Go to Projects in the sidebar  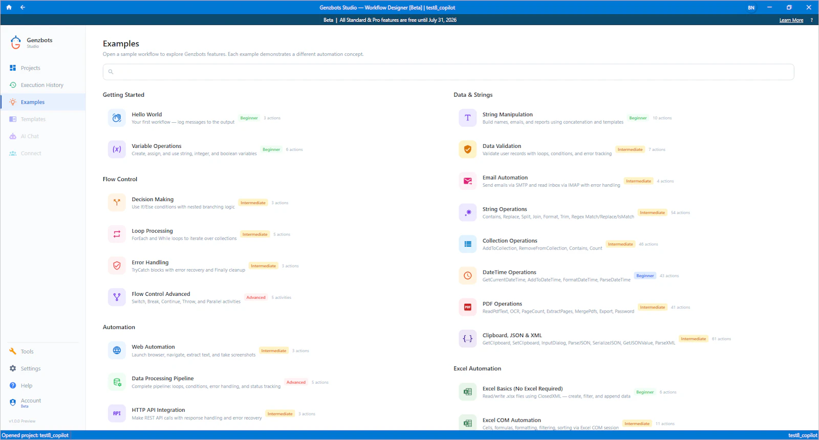43,68
